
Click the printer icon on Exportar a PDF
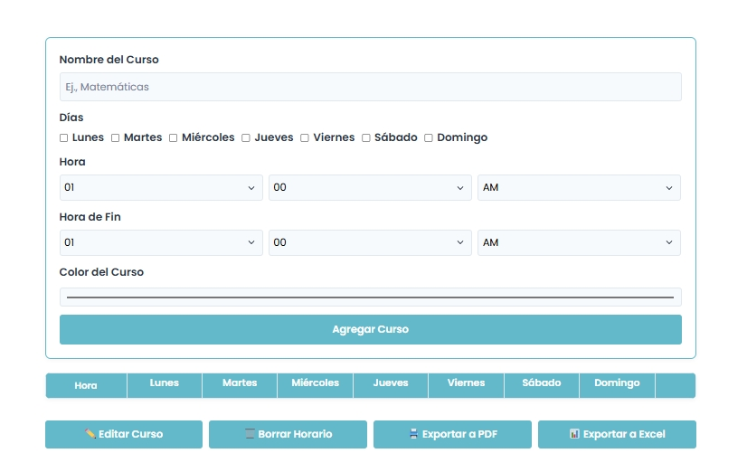click(x=414, y=434)
